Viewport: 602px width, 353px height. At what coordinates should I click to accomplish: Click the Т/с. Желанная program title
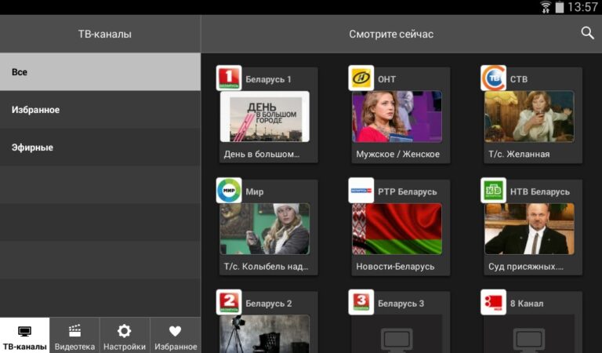point(519,154)
